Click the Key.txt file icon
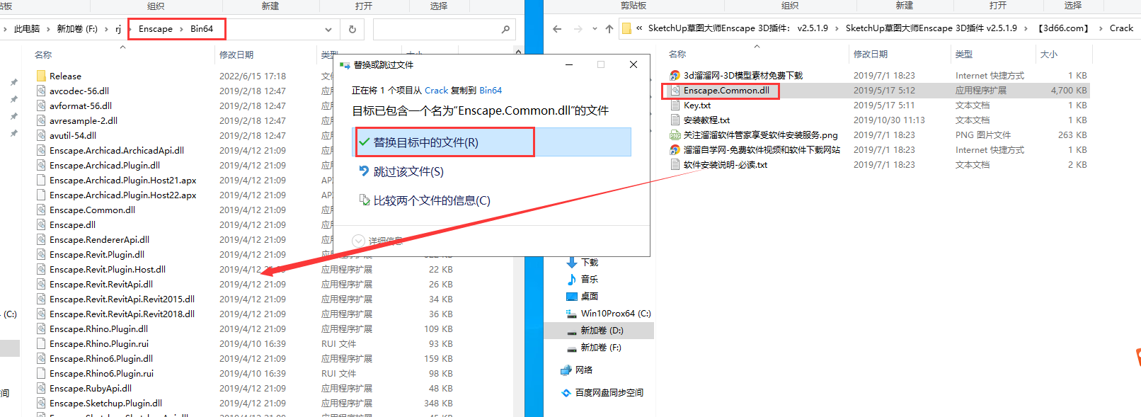This screenshot has height=417, width=1141. [675, 105]
